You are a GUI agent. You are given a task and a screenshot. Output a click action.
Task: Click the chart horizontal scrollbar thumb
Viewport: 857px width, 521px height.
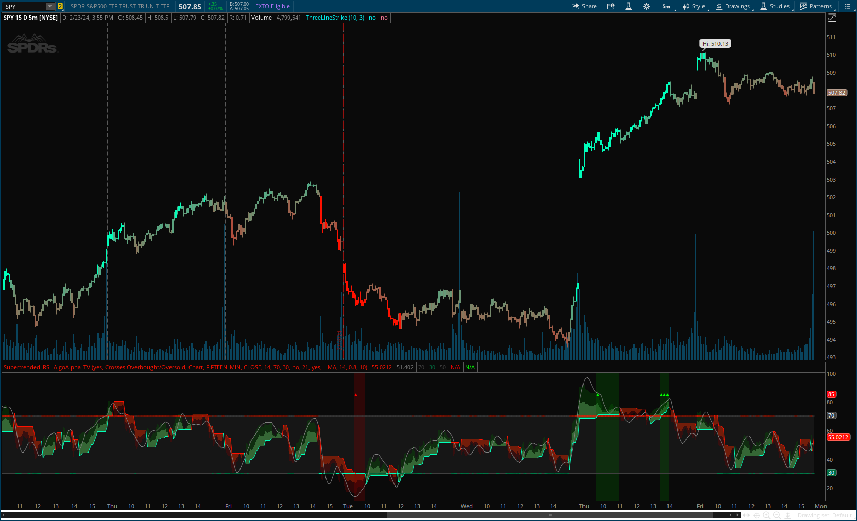coord(550,515)
